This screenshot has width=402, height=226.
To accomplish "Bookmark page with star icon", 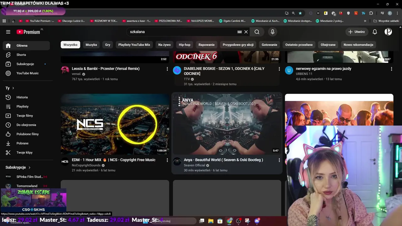I will click(x=300, y=13).
